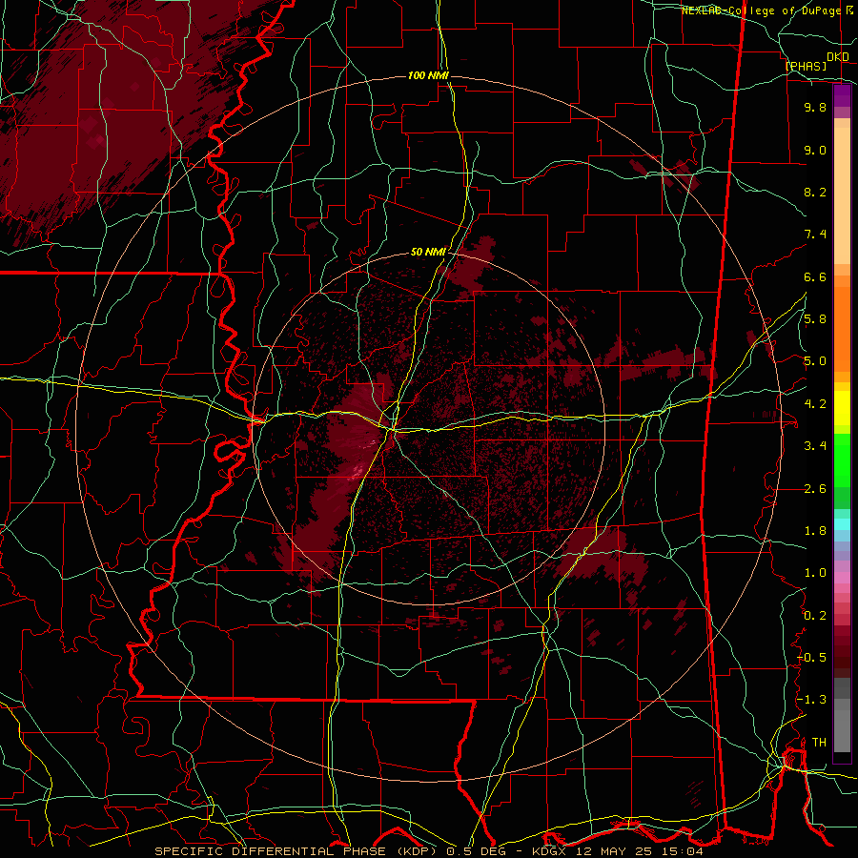858x858 pixels.
Task: Select the 9.8 value on the scale
Action: point(815,107)
